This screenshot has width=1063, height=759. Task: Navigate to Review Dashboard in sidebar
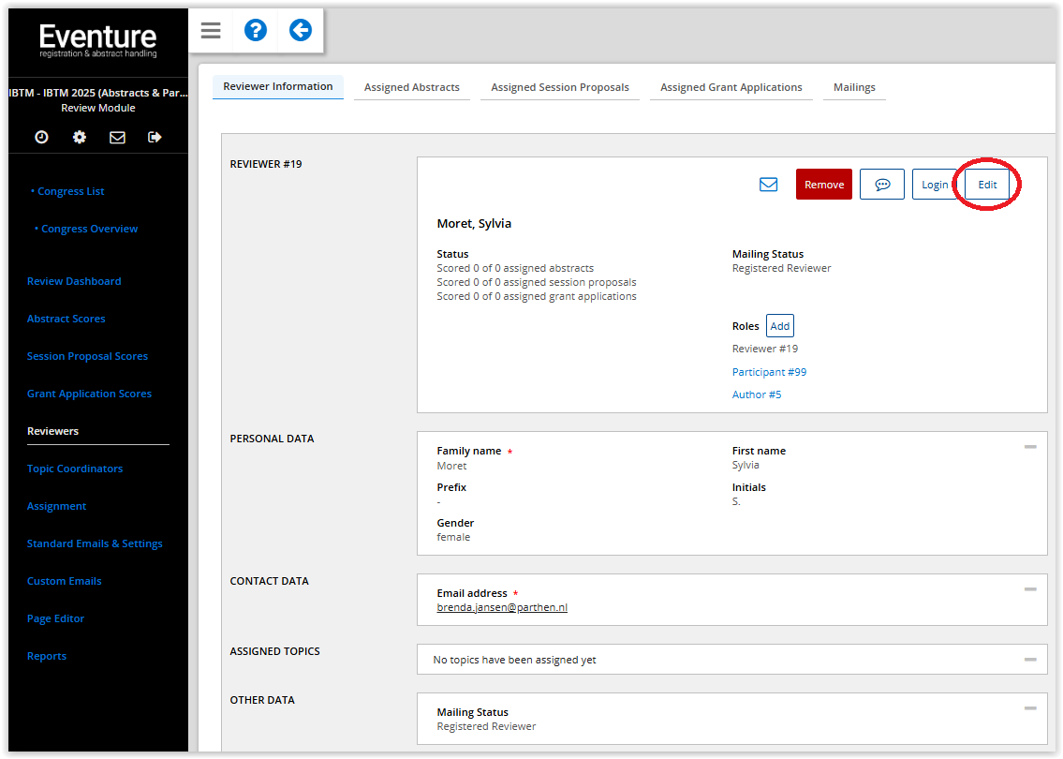pos(74,281)
